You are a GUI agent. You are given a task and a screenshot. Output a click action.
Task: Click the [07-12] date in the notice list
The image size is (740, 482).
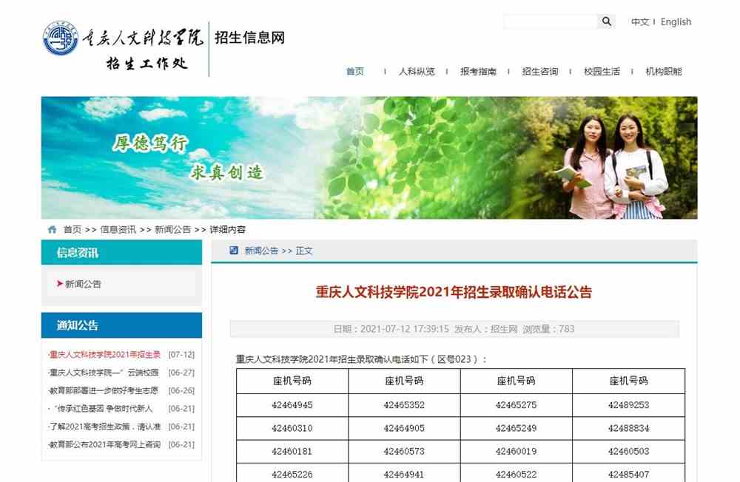(x=181, y=355)
